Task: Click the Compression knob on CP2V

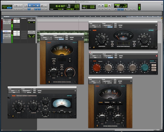Action: click(x=102, y=40)
